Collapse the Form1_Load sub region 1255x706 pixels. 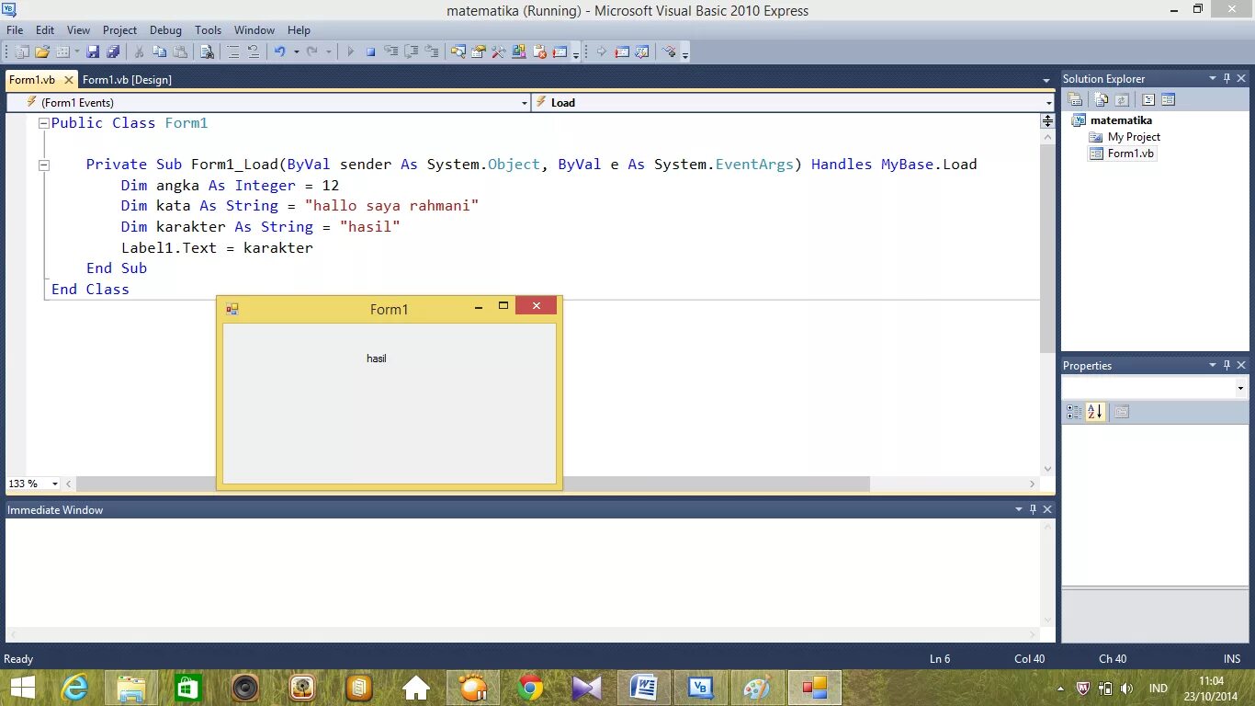click(43, 165)
